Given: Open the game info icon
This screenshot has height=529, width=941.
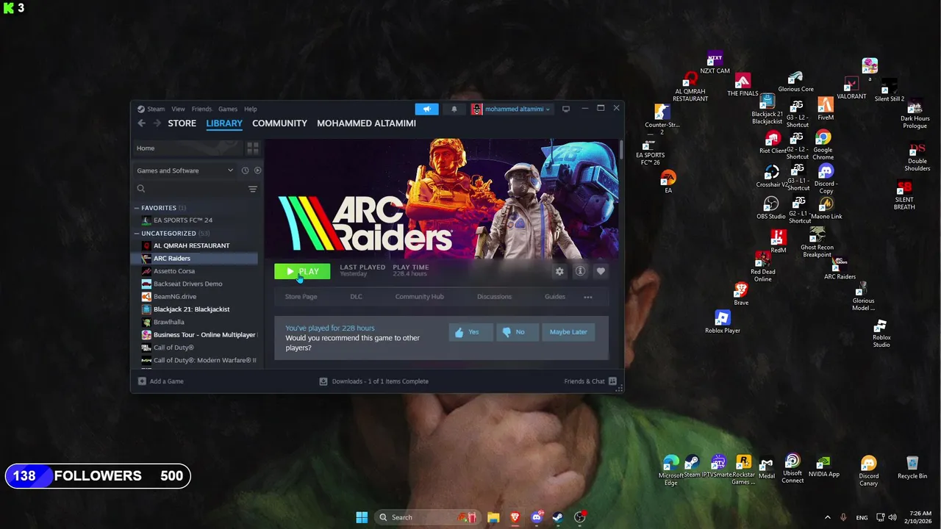Looking at the screenshot, I should pos(580,272).
